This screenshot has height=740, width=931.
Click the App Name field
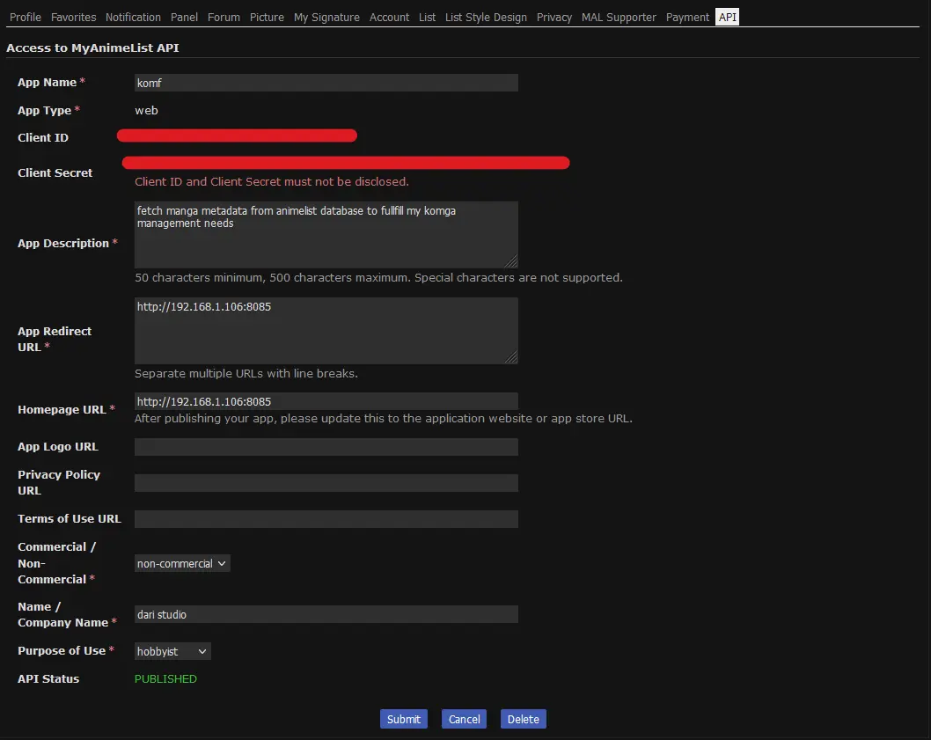pos(326,83)
